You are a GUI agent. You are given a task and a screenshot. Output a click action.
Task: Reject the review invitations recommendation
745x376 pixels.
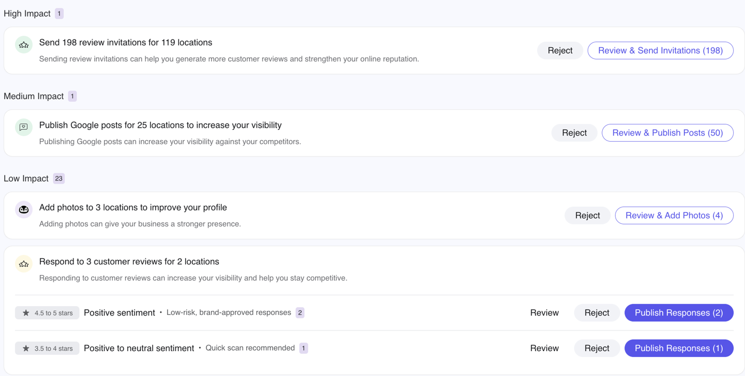point(560,51)
